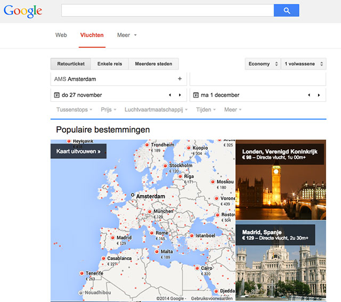Viewport: 341px width, 302px height.
Task: Click the AMS Amsterdam origin field
Action: pyautogui.click(x=118, y=79)
